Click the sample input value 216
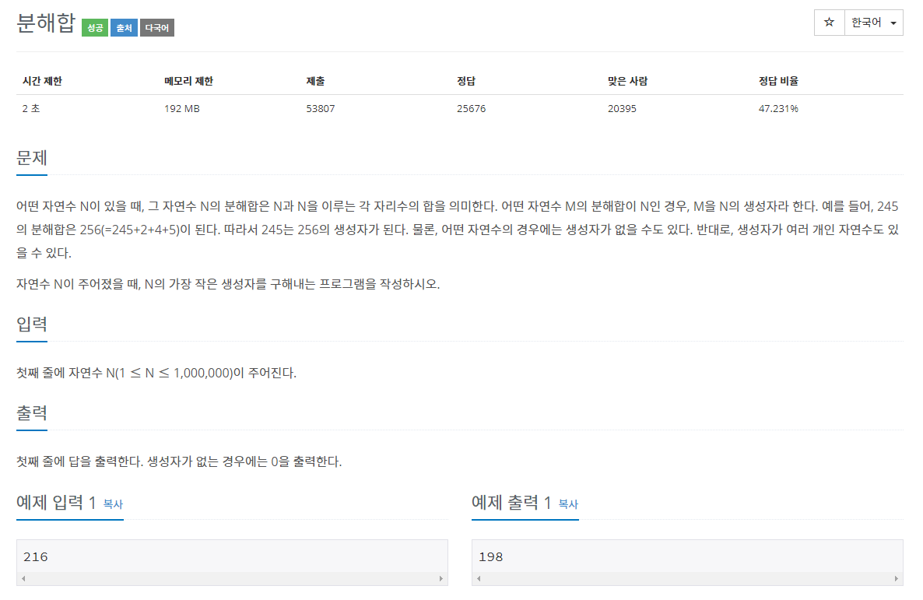Screen dimensions: 923x600 [35, 557]
